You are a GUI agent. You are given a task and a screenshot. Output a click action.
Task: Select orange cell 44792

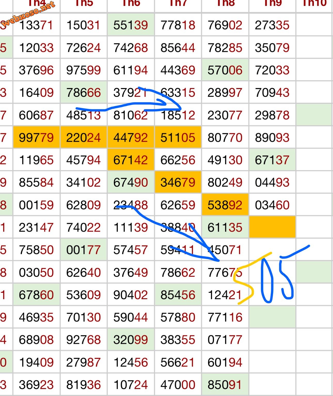131,138
